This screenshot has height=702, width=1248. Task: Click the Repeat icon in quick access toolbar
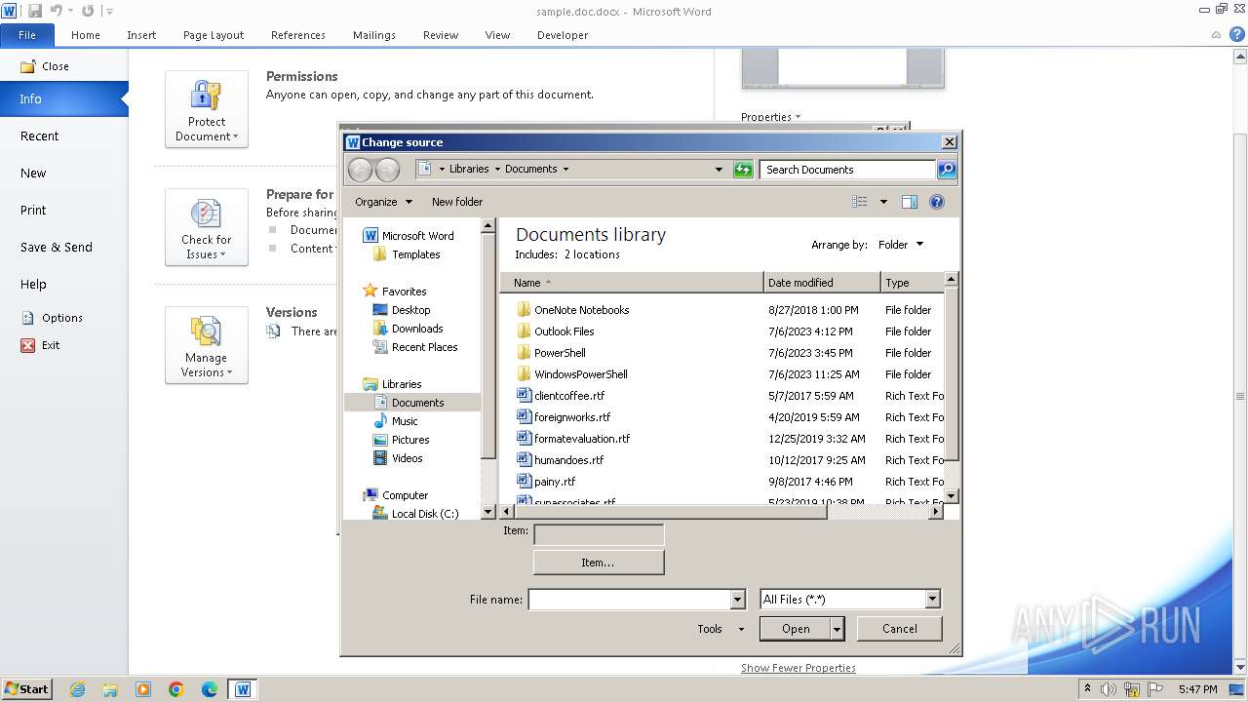pyautogui.click(x=88, y=11)
